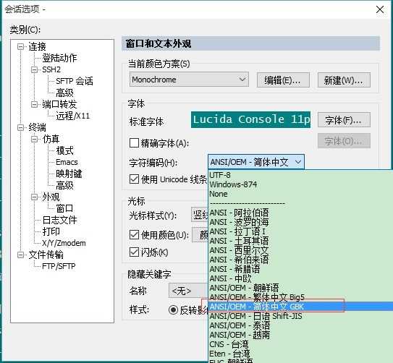Select 登陆动作 in category tree

coord(59,58)
